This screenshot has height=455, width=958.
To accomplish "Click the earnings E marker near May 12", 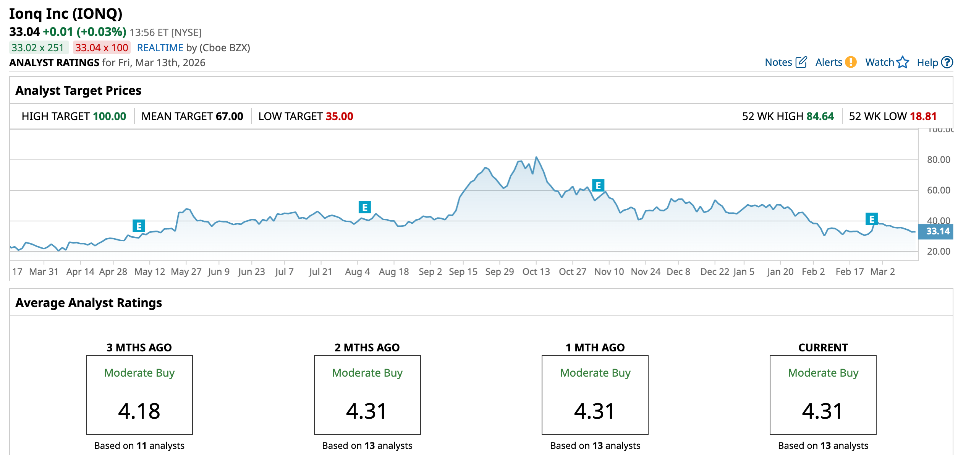I will coord(139,226).
